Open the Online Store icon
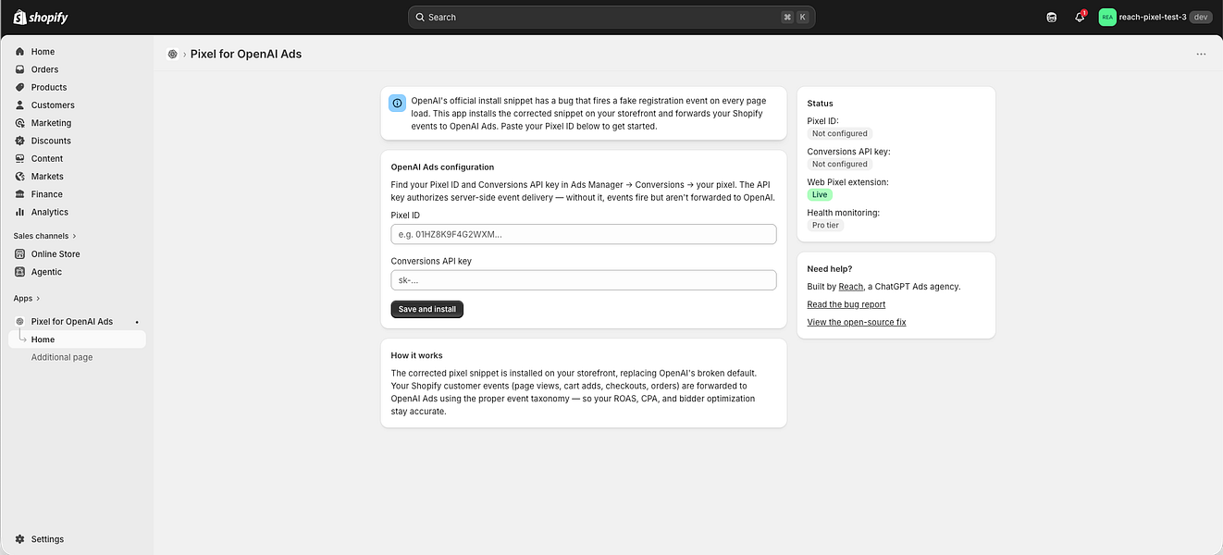This screenshot has height=555, width=1223. click(x=19, y=253)
